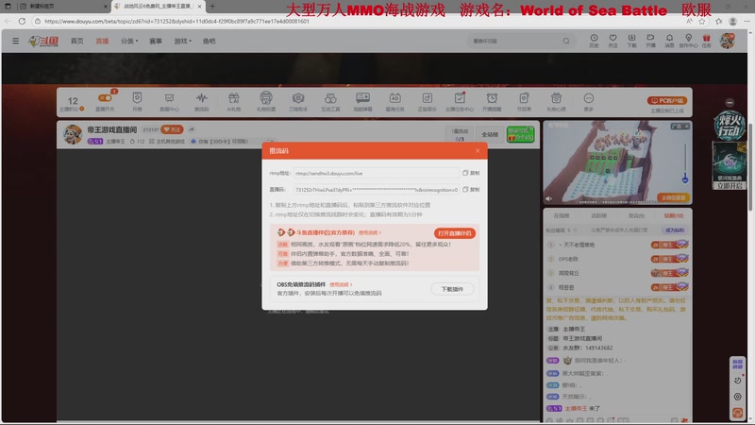The height and width of the screenshot is (425, 755).
Task: Open the 消息 bell notifications icon
Action: [x=669, y=41]
